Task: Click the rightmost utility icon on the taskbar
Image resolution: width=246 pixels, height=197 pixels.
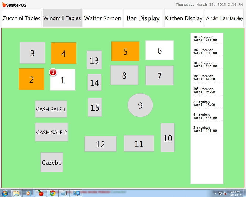Action: pos(76,193)
